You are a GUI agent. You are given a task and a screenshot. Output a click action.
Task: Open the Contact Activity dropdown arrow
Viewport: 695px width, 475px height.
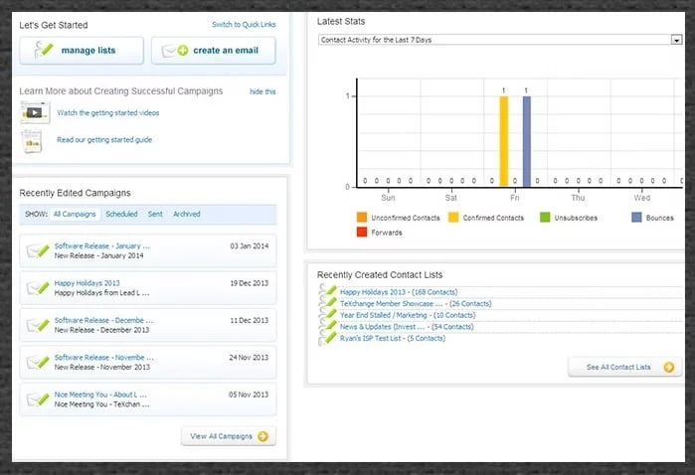coord(676,40)
